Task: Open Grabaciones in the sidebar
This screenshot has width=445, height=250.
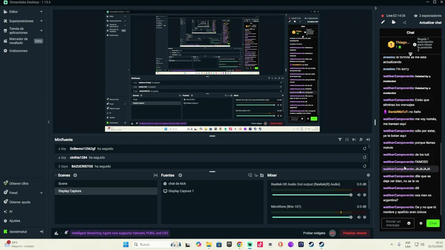Action: point(18,51)
